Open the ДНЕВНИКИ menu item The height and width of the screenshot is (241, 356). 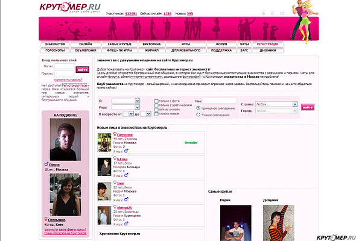268,51
